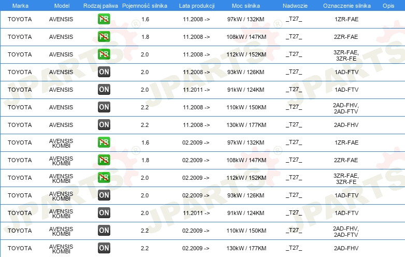Viewport: 405px width, 257px height.
Task: Click petrol icon in Avensis Kombi 1.6 row
Action: pos(104,142)
